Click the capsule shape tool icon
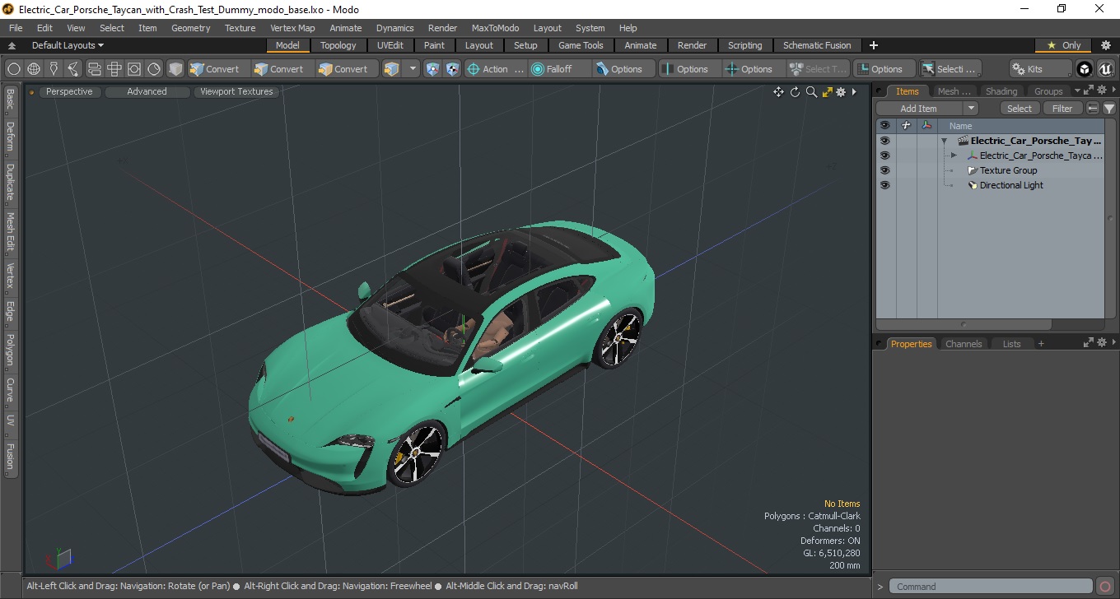1120x599 pixels. pyautogui.click(x=94, y=69)
